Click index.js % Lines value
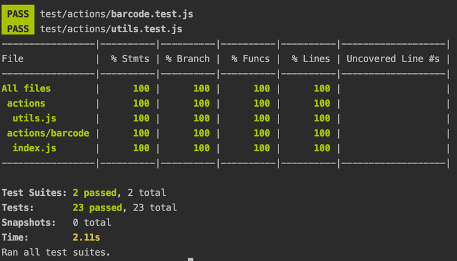This screenshot has width=457, height=261. (x=322, y=148)
